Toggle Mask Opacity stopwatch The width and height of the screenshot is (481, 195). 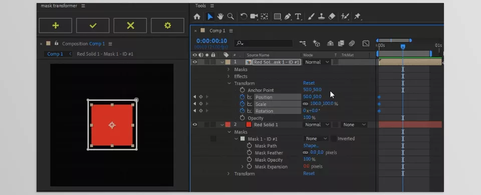click(249, 160)
